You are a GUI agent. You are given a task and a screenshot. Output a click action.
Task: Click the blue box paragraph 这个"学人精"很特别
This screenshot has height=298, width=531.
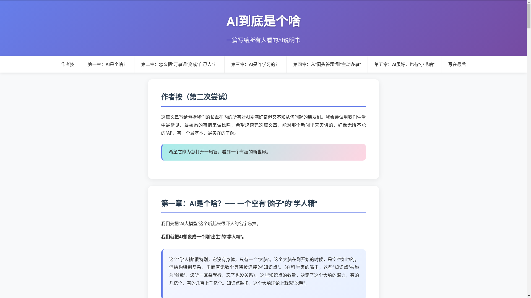pos(264,271)
